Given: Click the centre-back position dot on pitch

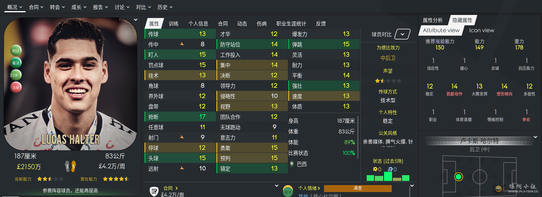Looking at the screenshot, I should coord(458,177).
